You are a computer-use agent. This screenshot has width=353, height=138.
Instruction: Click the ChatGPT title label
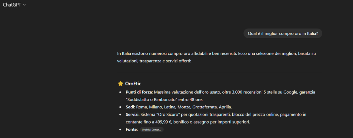(x=12, y=4)
